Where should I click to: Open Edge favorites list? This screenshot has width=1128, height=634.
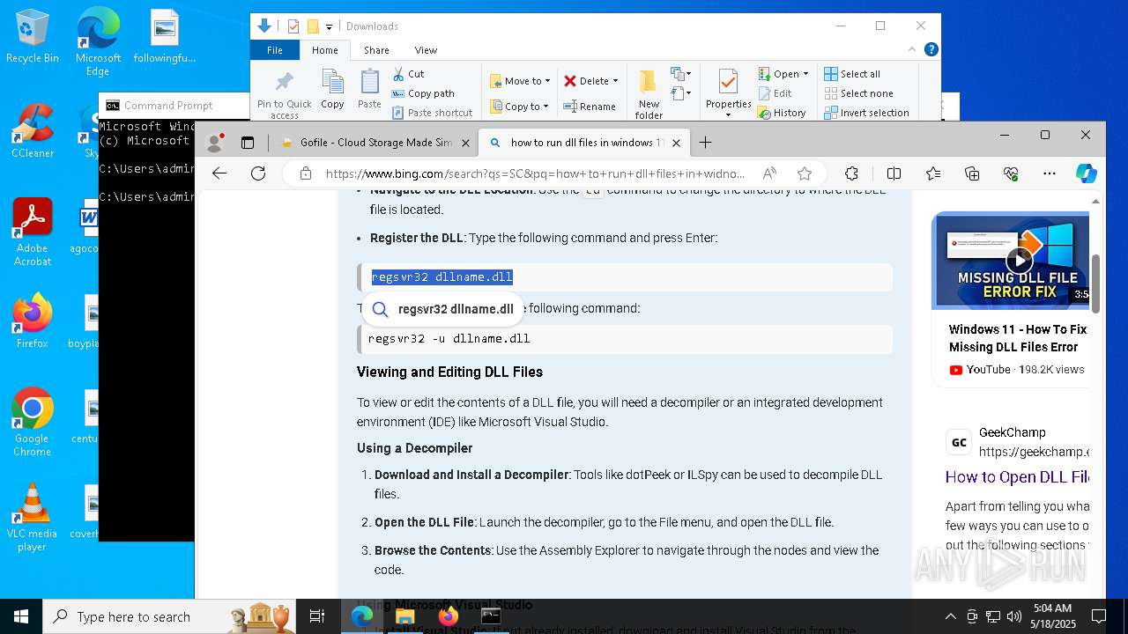click(933, 173)
